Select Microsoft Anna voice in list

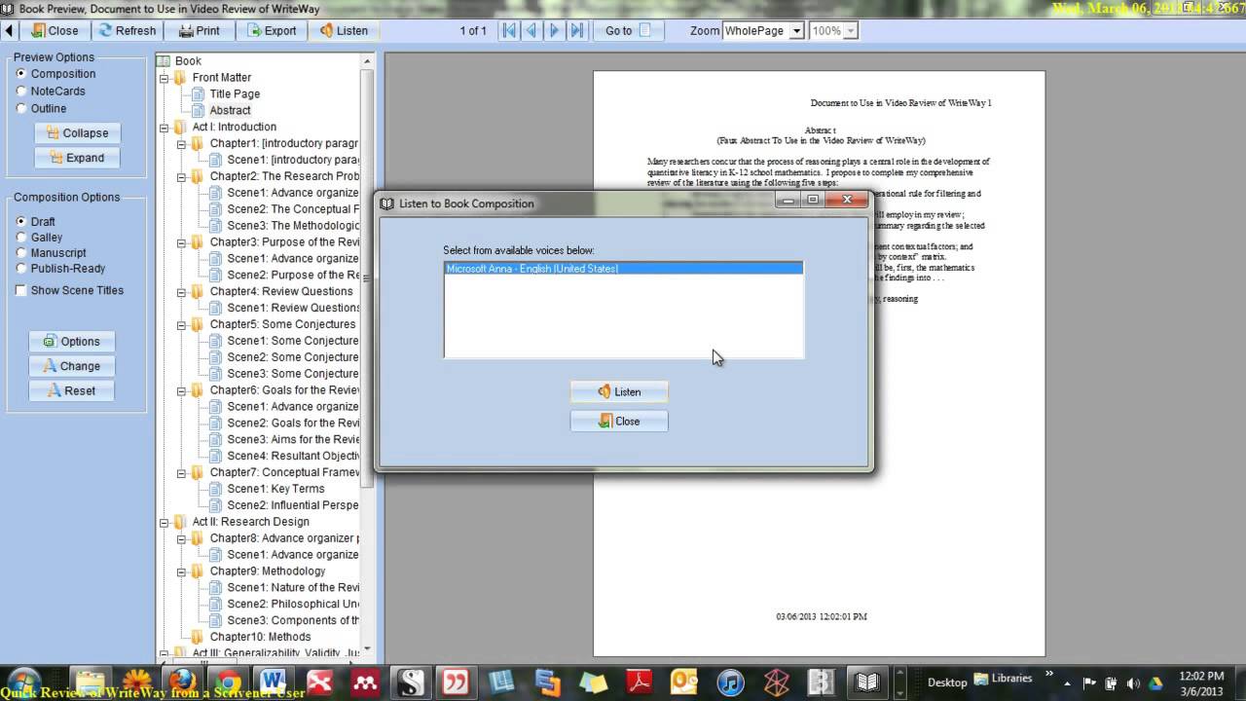623,269
